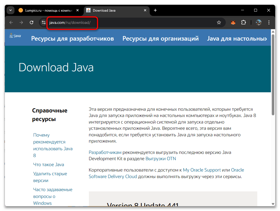Go back to previous page
The width and height of the screenshot is (280, 211).
point(11,22)
